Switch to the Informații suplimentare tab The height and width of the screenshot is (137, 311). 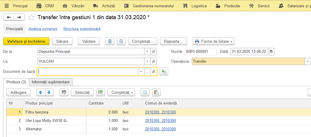[x=51, y=82]
